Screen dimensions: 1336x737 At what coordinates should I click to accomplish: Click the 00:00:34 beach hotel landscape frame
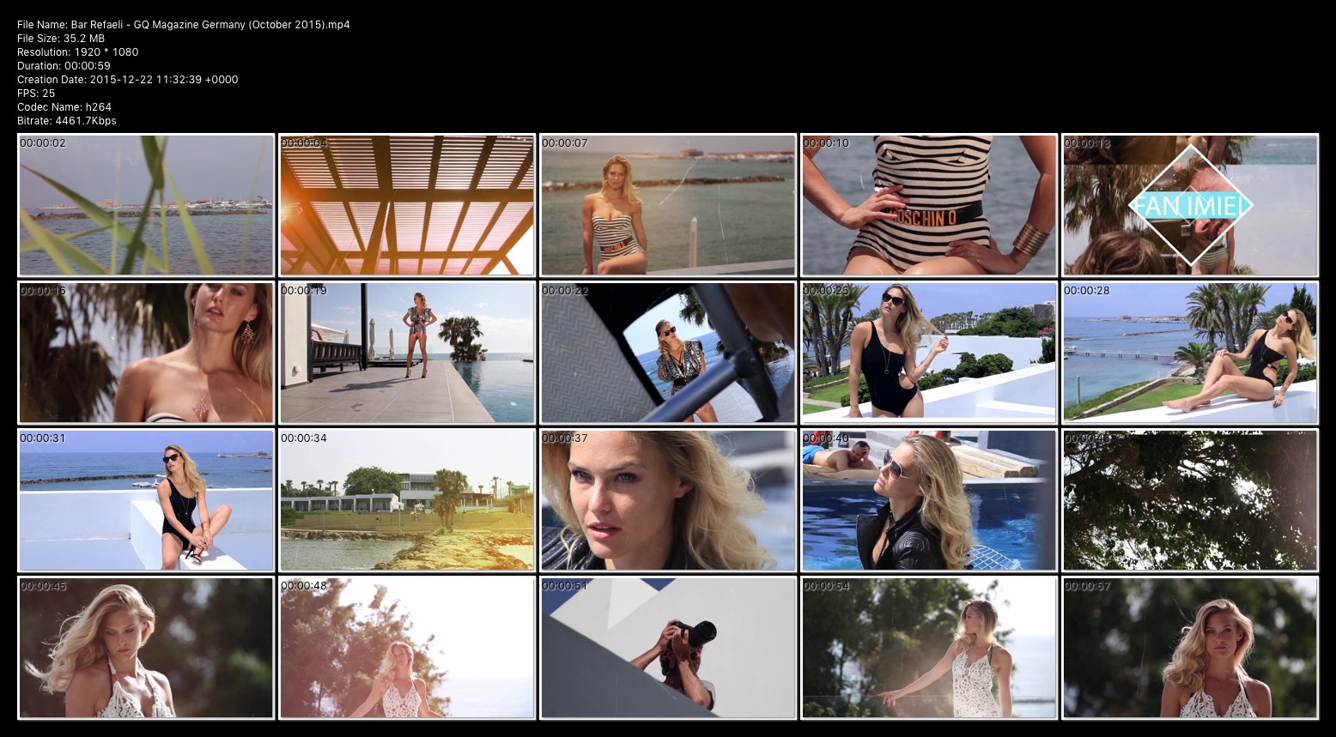(x=407, y=500)
